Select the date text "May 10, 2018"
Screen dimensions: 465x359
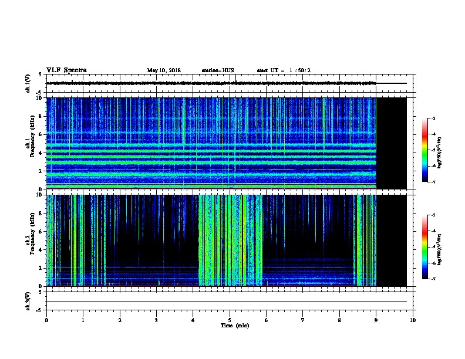pyautogui.click(x=164, y=70)
